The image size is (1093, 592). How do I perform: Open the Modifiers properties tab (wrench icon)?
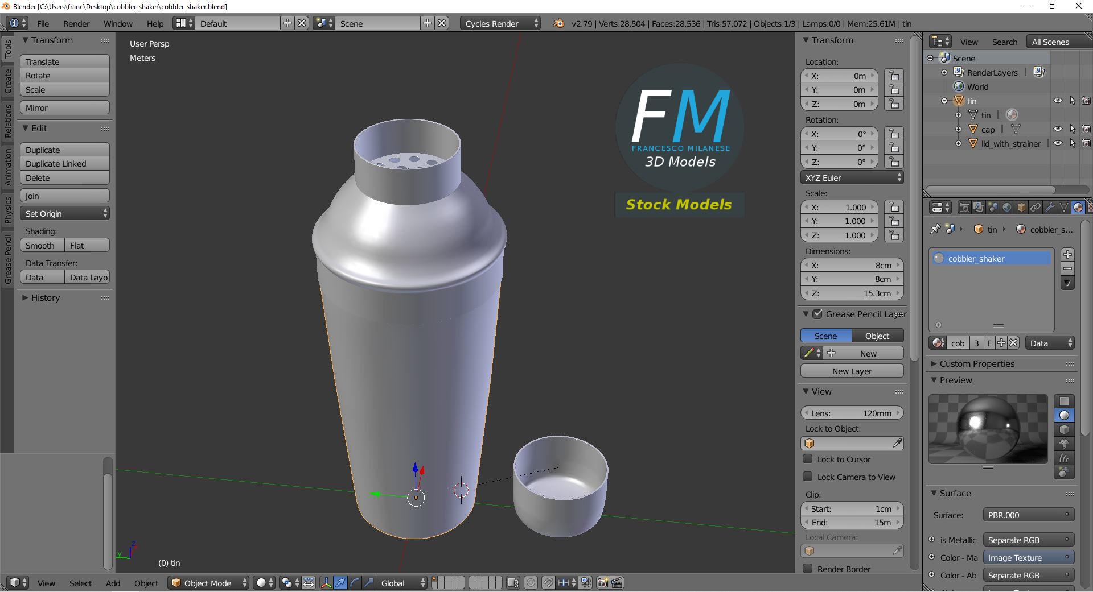point(1050,208)
